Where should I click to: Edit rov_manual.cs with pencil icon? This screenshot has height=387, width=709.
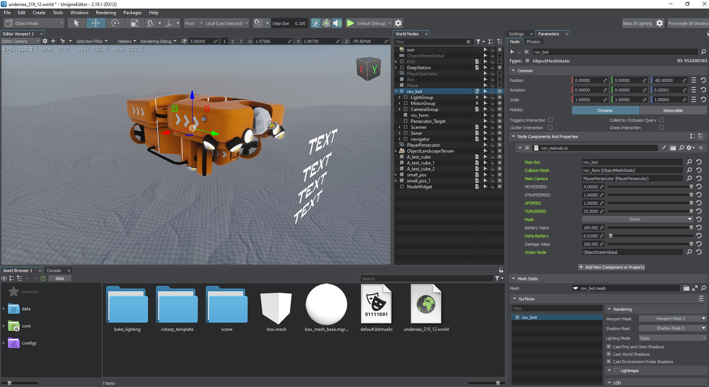point(664,148)
